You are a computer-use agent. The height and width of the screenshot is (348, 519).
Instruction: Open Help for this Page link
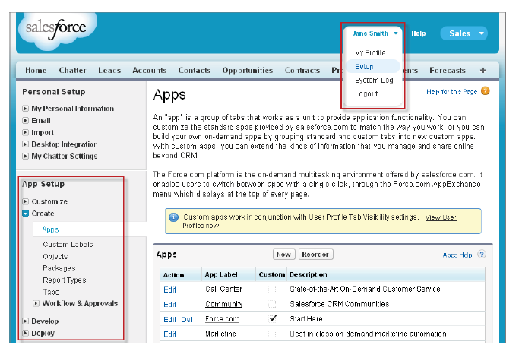(x=451, y=92)
